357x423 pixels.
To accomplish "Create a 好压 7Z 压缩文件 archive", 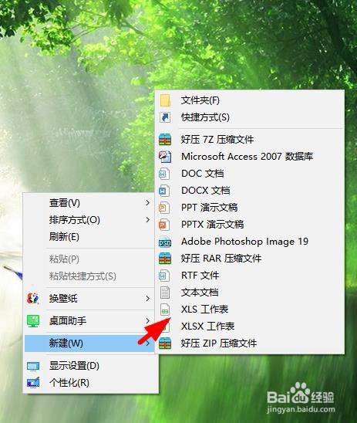I will pyautogui.click(x=250, y=140).
